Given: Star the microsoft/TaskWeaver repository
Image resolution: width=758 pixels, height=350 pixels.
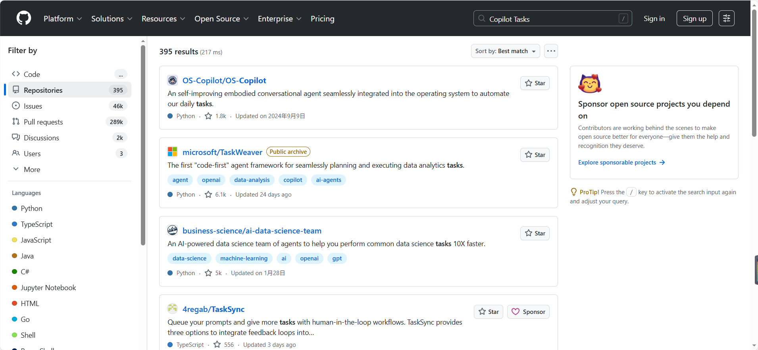Looking at the screenshot, I should pos(535,155).
